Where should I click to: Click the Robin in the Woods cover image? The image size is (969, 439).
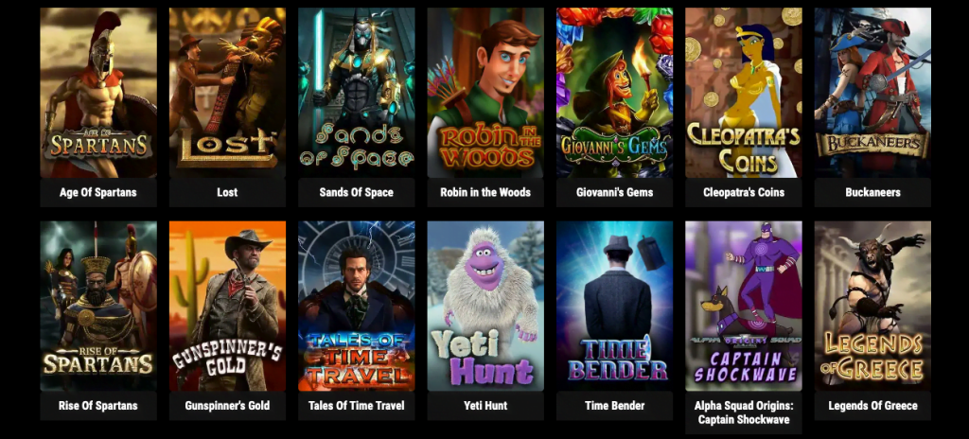485,93
